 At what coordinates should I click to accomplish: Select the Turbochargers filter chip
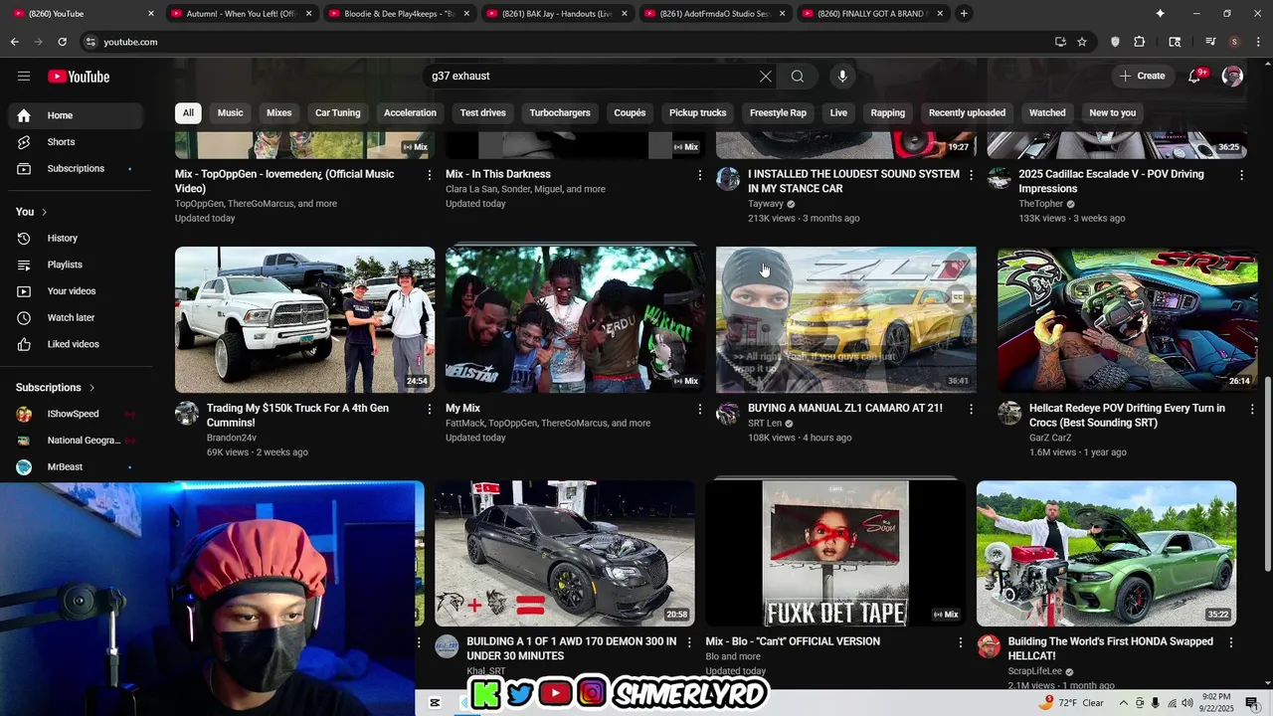(560, 113)
